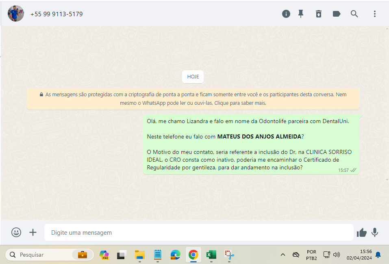The height and width of the screenshot is (264, 389).
Task: Open Copilot preview from the taskbar
Action: (104, 255)
